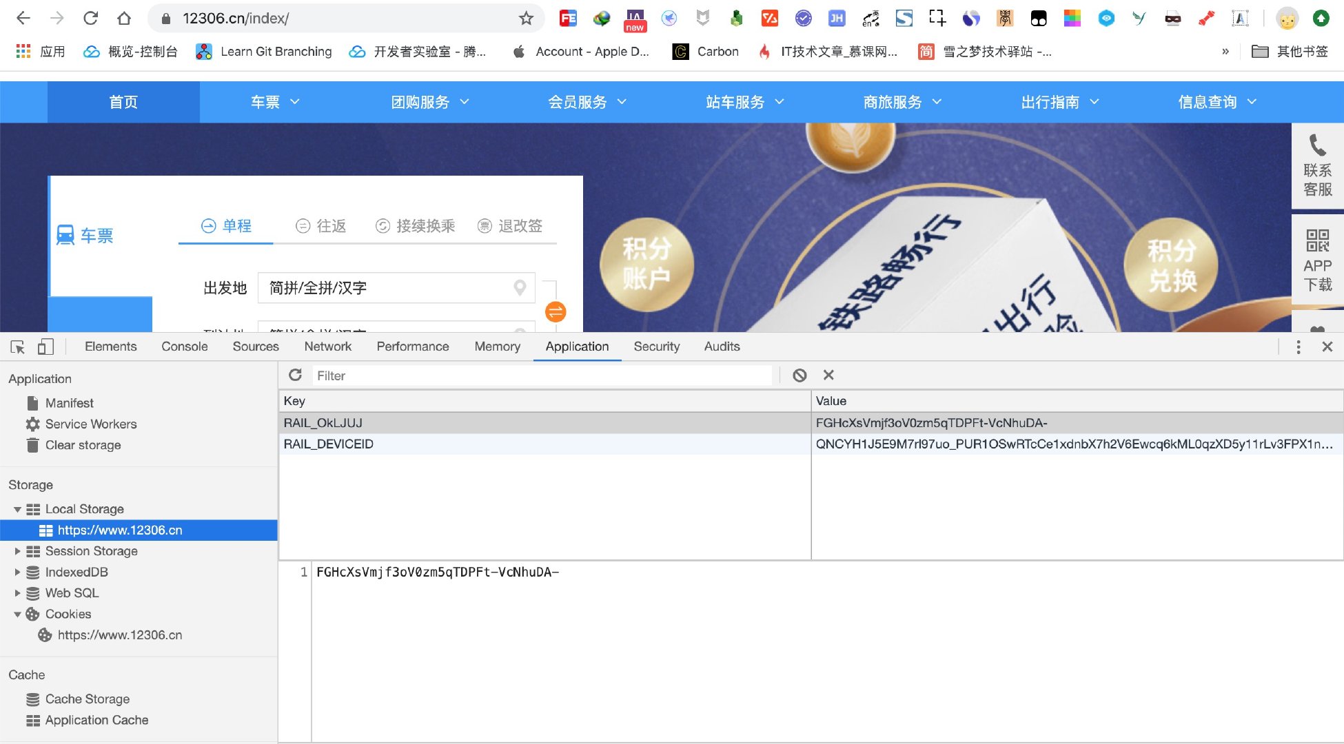
Task: Expand the Session Storage section
Action: click(x=18, y=551)
